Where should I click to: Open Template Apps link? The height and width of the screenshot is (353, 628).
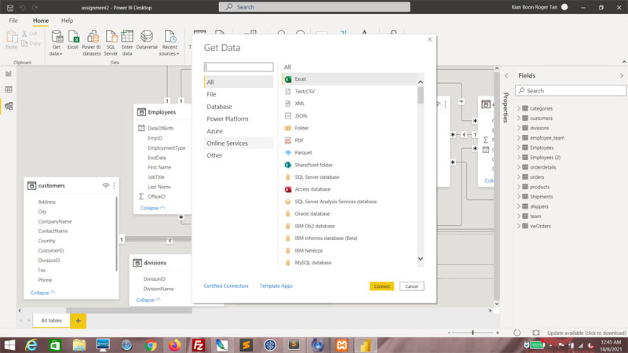[276, 286]
